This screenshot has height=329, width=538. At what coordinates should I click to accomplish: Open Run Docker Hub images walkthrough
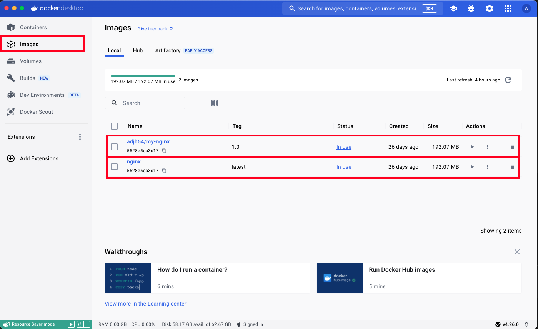pos(419,278)
